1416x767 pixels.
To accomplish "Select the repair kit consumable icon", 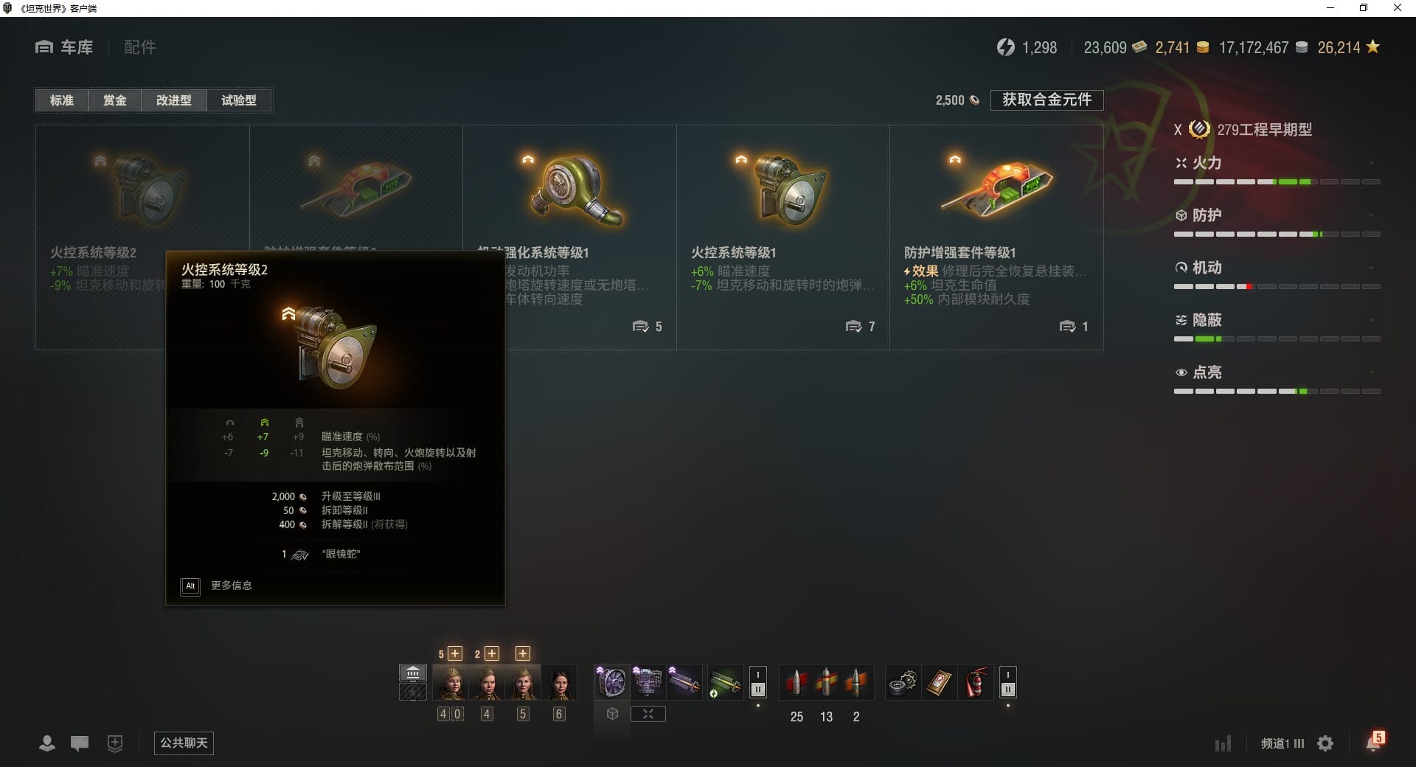I will tap(903, 683).
